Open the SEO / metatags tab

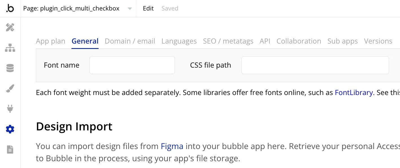coord(228,41)
